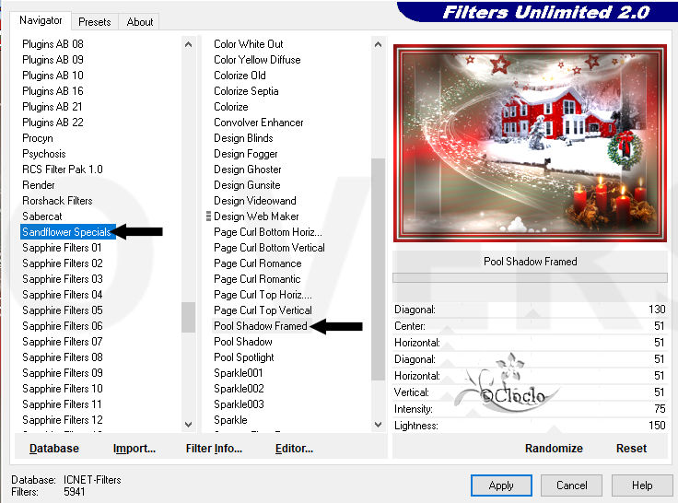Select the Sparkle003 filter
Viewport: 678px width, 503px height.
(x=239, y=404)
